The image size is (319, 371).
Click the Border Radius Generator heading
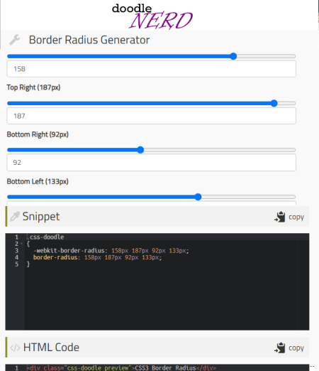[x=89, y=40]
